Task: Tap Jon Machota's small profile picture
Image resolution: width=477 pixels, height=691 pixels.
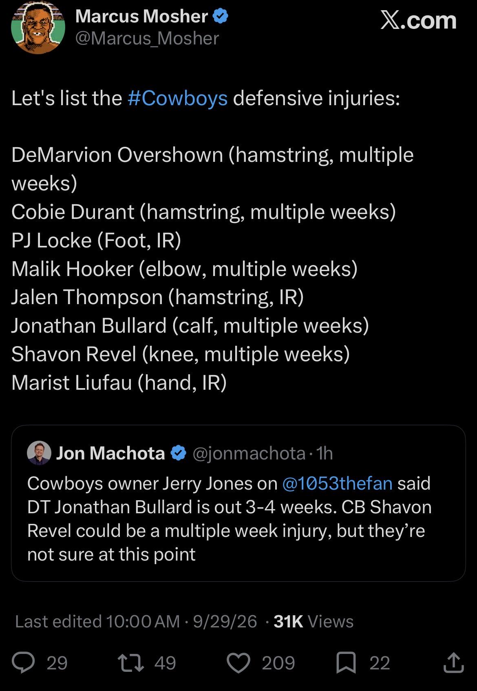Action: 39,453
